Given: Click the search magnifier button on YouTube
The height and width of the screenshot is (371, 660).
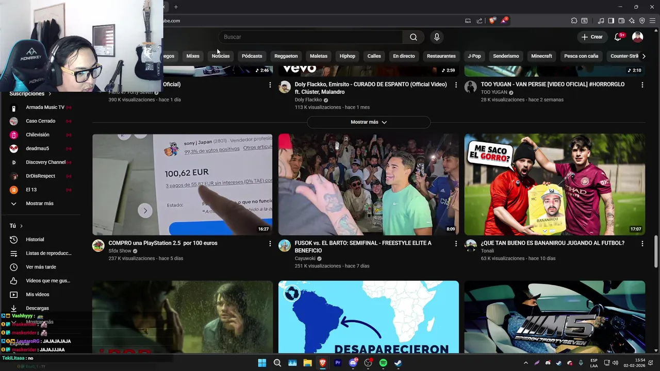Looking at the screenshot, I should 414,37.
